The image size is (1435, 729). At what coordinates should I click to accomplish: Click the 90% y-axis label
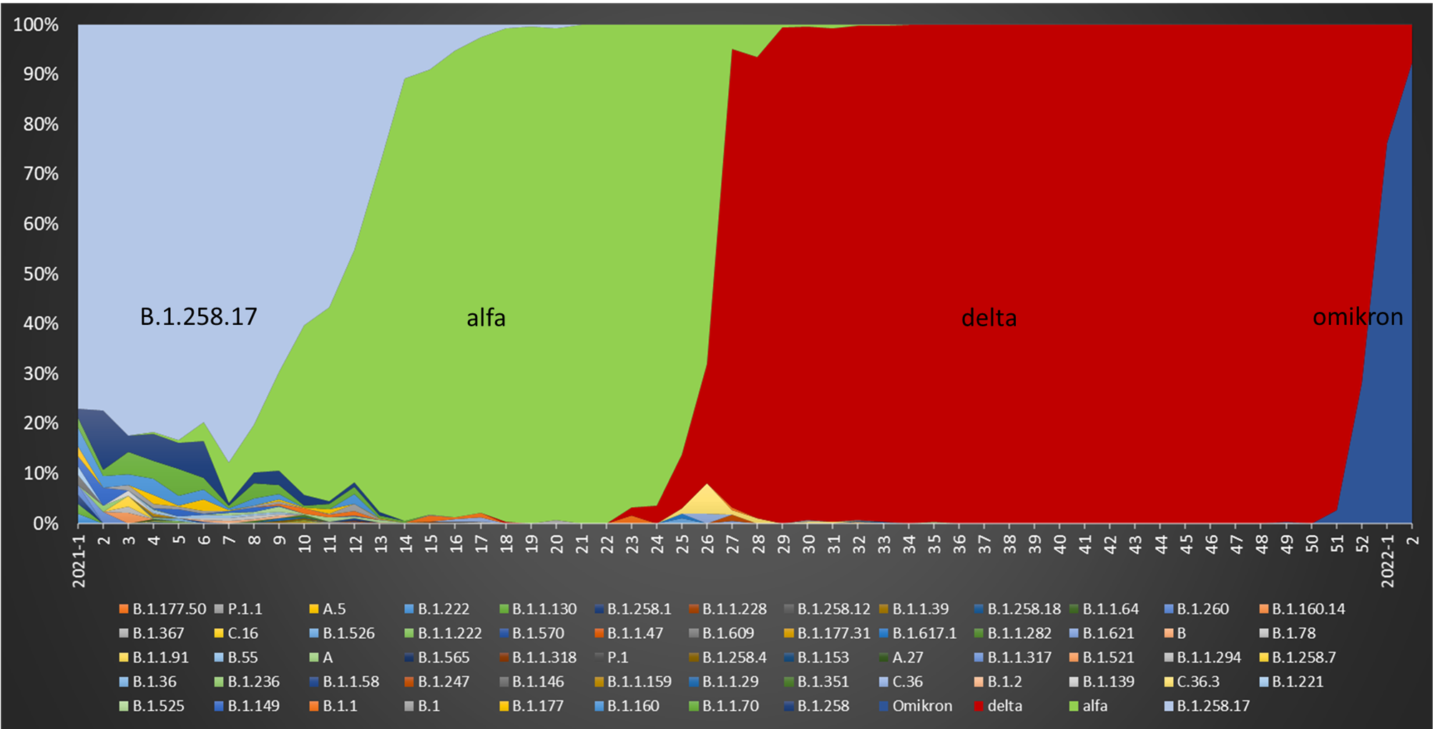click(x=41, y=74)
